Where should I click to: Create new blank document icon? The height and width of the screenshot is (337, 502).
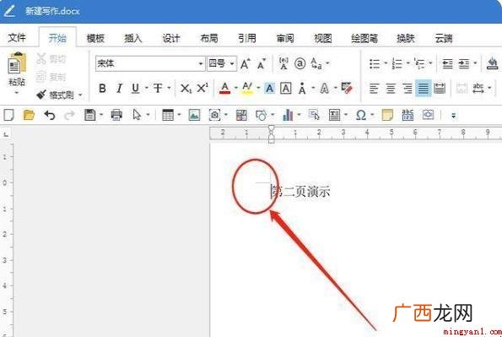[8, 115]
